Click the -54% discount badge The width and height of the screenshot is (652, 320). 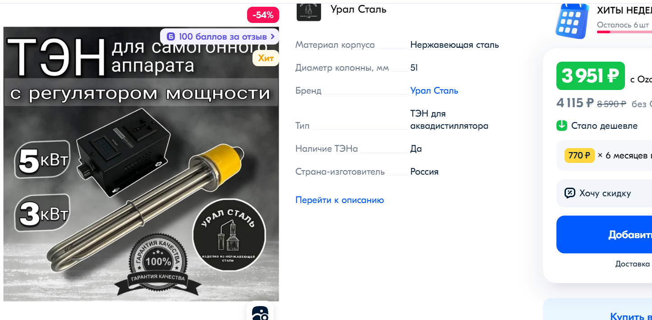tap(263, 15)
